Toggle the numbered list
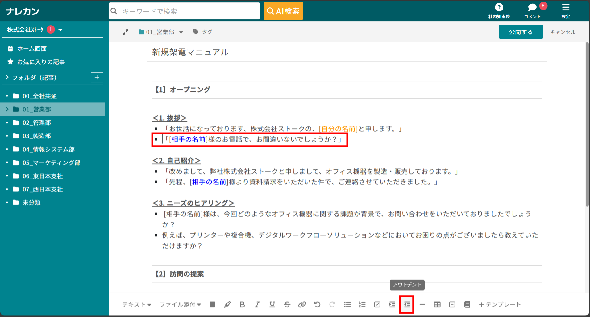 (362, 304)
